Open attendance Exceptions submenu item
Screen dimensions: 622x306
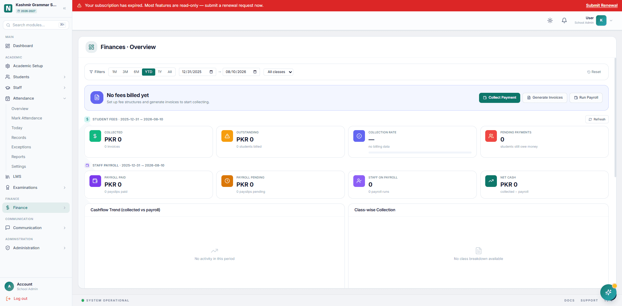(21, 147)
